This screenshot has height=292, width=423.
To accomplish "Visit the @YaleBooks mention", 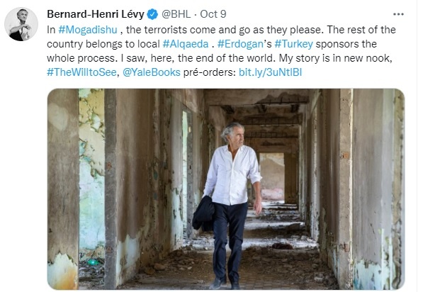I will (152, 72).
